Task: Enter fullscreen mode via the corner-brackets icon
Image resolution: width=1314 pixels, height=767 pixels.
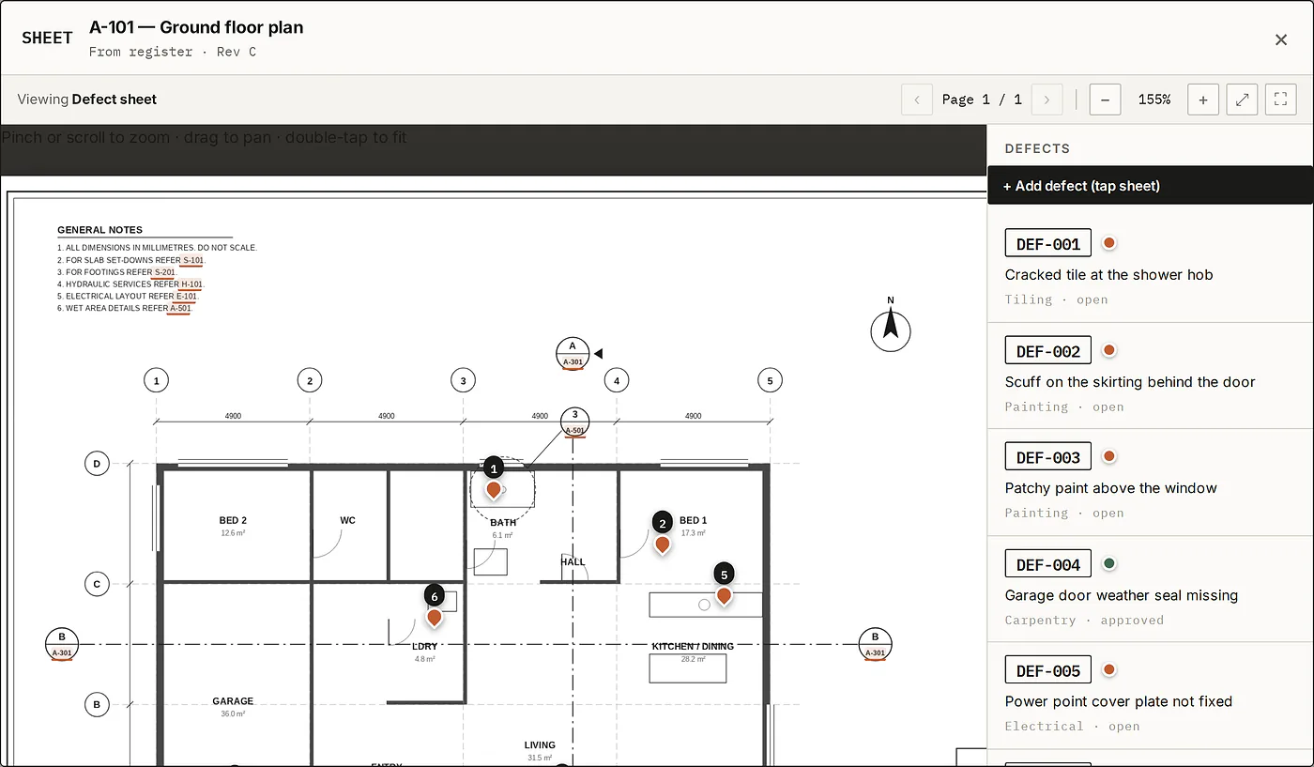Action: [1281, 100]
